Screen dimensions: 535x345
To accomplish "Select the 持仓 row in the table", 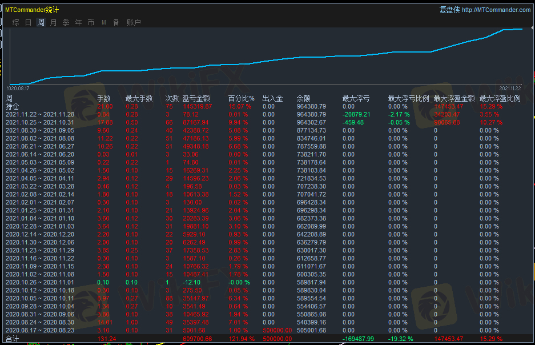I will (x=12, y=106).
